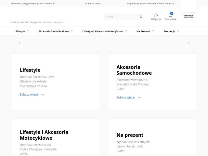Viewport: 208px width, 156px height.
Task: Click Zobacz więcej under Lifestyle
Action: click(x=29, y=95)
